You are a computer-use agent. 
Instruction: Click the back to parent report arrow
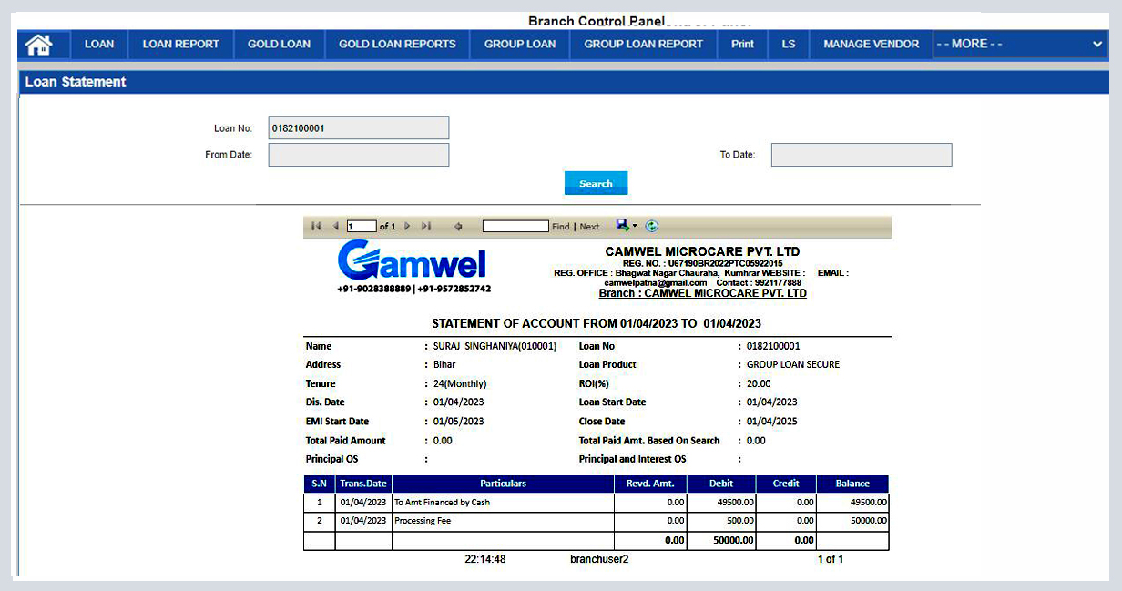tap(458, 226)
